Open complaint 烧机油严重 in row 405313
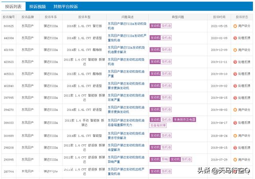The height and width of the screenshot is (179, 255). 126,74
